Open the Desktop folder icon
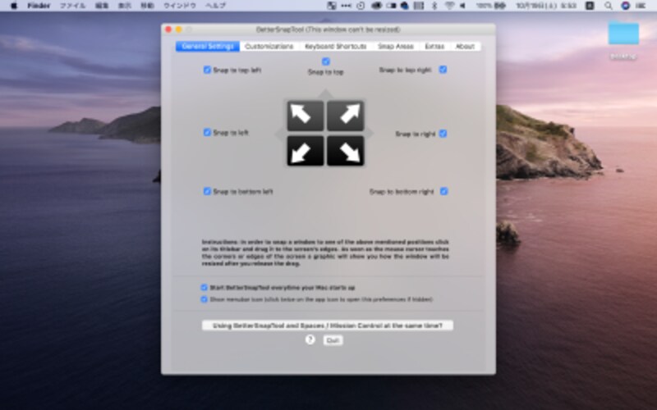Screen dimensions: 657x410 [x=623, y=34]
